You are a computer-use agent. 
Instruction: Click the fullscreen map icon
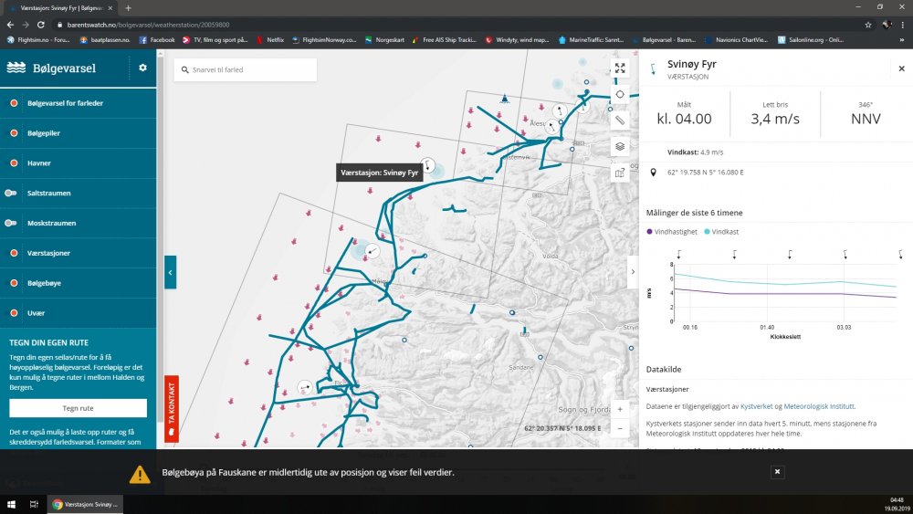point(620,68)
